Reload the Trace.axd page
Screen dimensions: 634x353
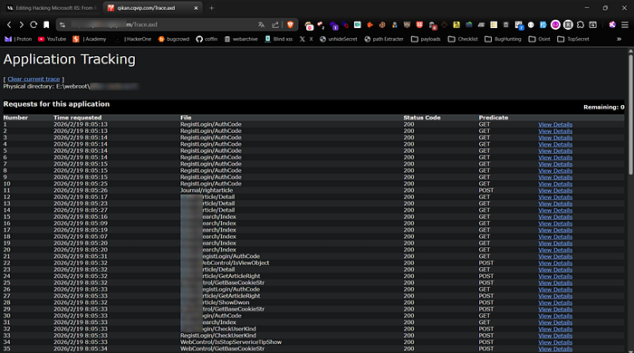point(34,24)
